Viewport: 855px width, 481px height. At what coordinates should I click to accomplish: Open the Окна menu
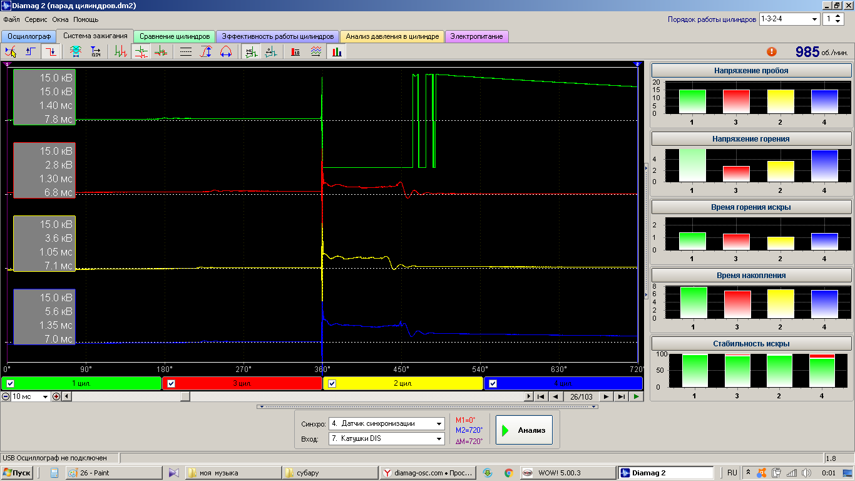pyautogui.click(x=60, y=19)
